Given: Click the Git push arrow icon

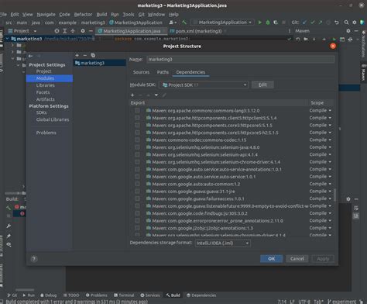Looking at the screenshot, I should click(x=321, y=22).
